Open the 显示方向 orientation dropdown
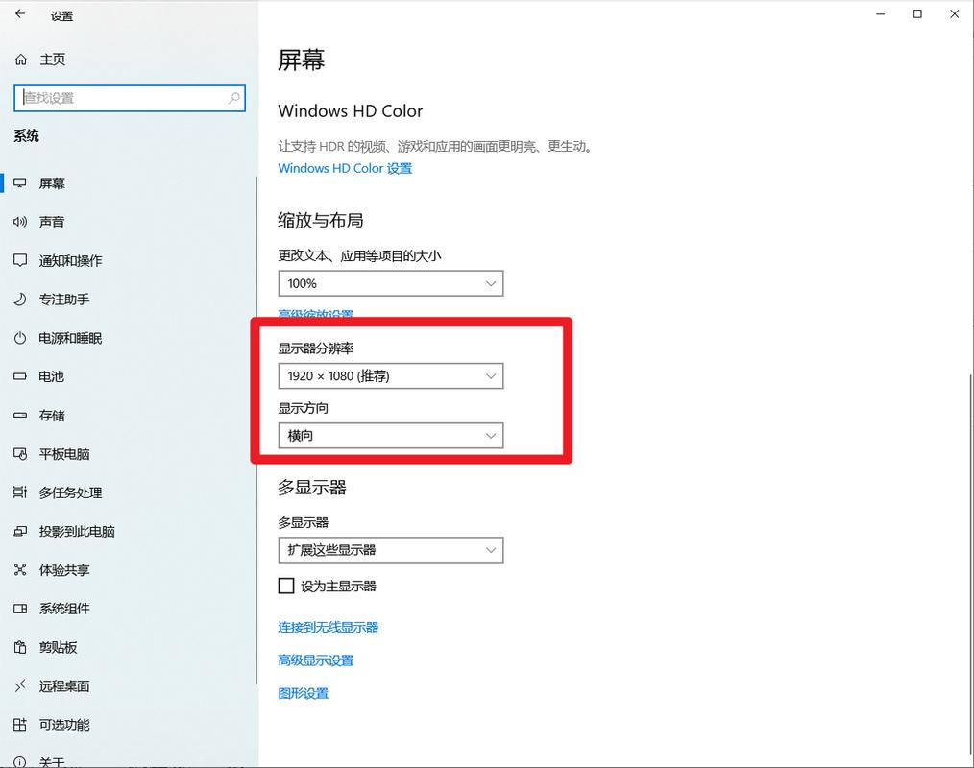The height and width of the screenshot is (768, 974). pyautogui.click(x=391, y=436)
